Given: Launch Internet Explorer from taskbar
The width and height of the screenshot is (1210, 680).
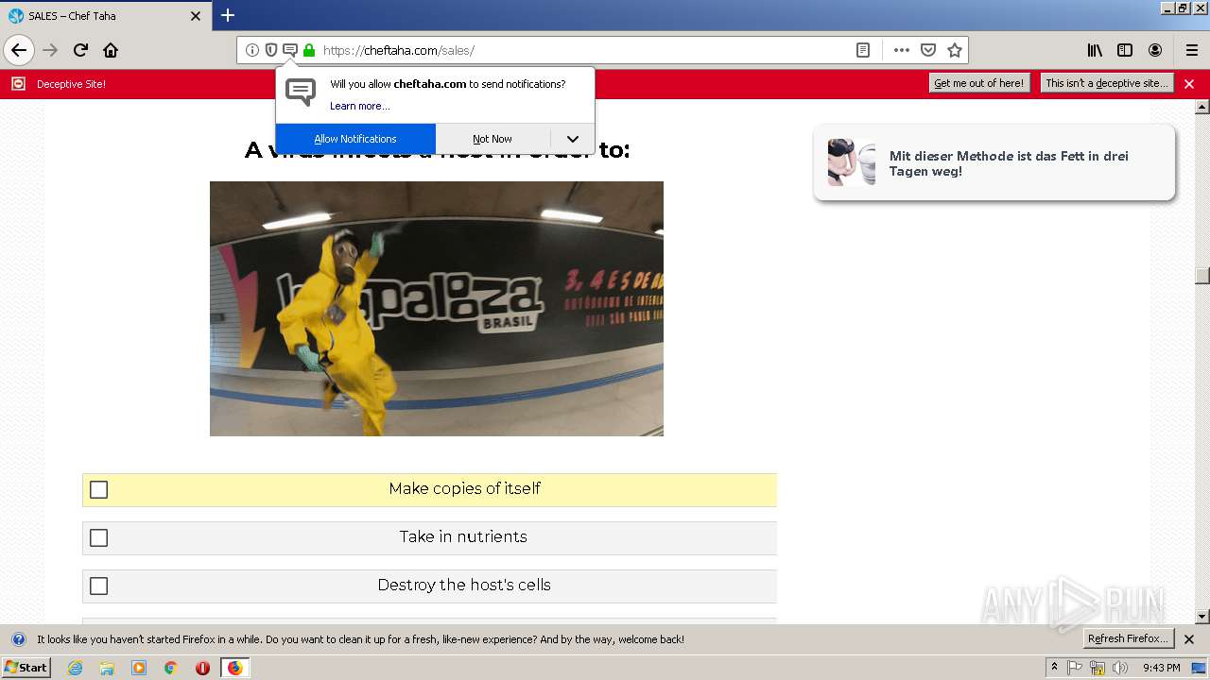Looking at the screenshot, I should point(76,668).
